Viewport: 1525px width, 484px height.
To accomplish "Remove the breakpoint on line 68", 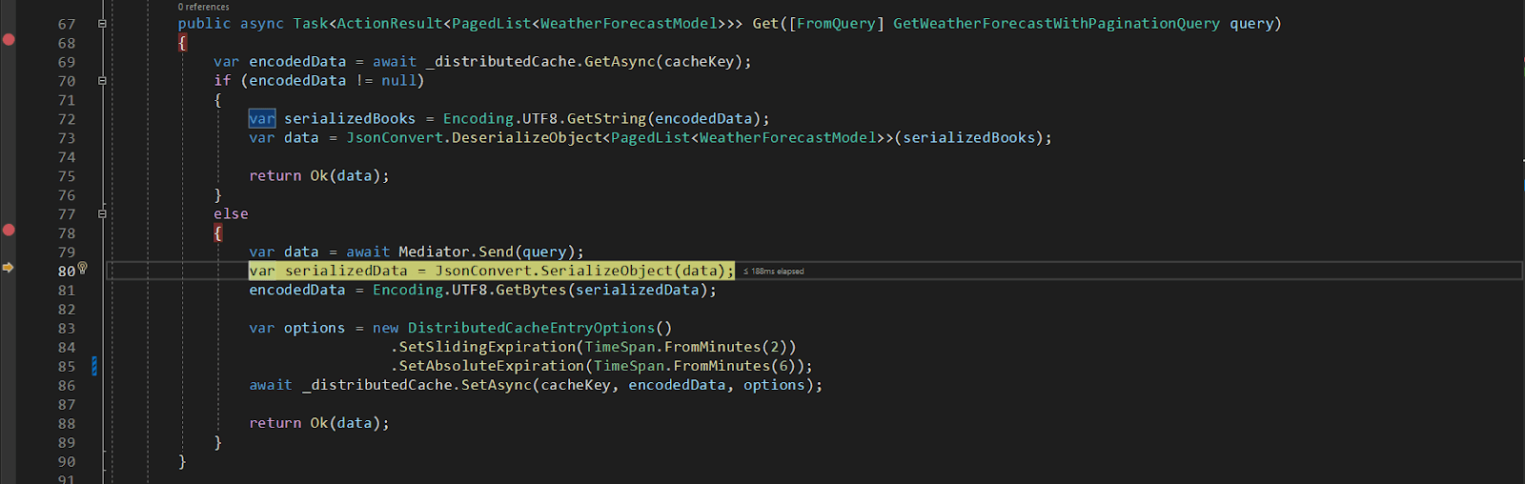I will pyautogui.click(x=9, y=40).
